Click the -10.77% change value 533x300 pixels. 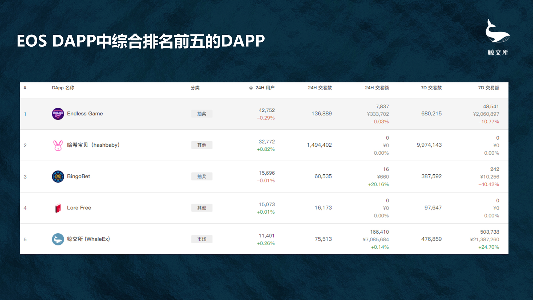coord(488,122)
